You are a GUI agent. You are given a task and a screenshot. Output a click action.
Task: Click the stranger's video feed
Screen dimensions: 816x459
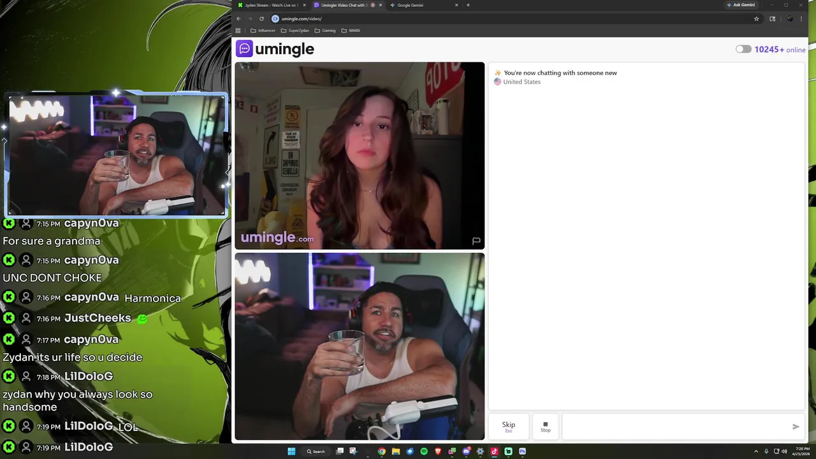(360, 156)
